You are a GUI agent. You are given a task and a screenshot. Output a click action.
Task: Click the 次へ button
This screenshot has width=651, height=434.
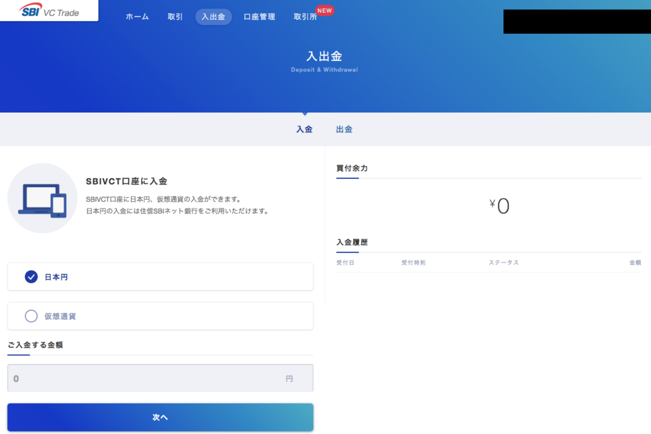click(160, 417)
